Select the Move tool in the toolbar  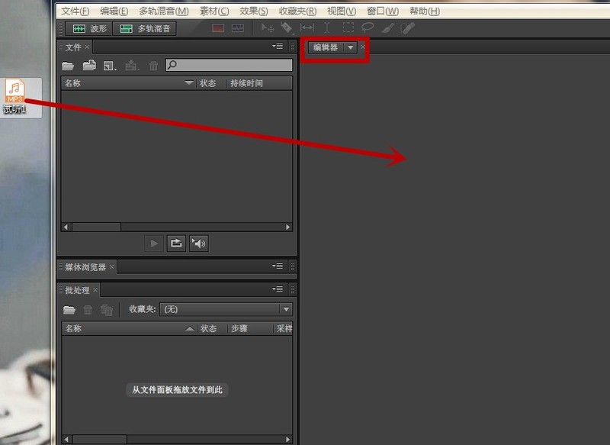268,27
